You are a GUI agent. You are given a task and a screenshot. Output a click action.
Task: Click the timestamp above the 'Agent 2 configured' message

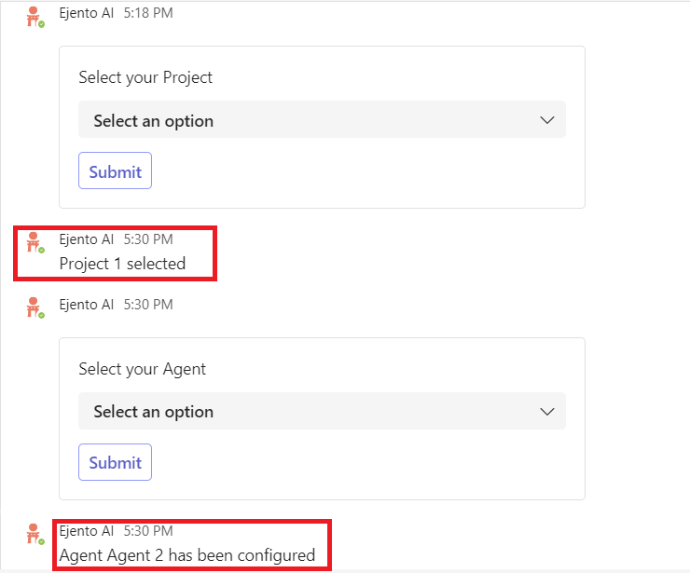click(148, 531)
